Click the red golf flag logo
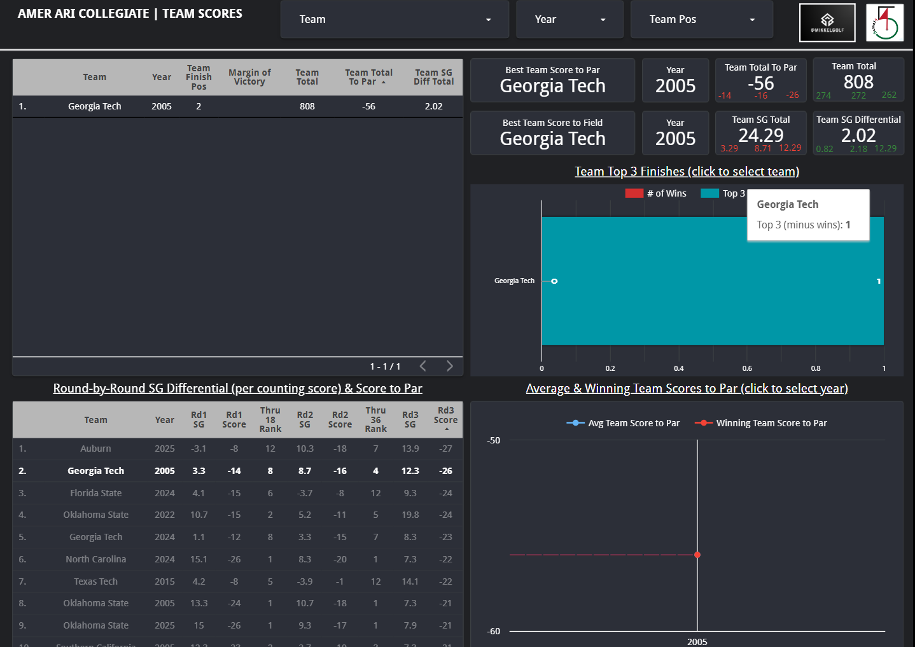 884,23
